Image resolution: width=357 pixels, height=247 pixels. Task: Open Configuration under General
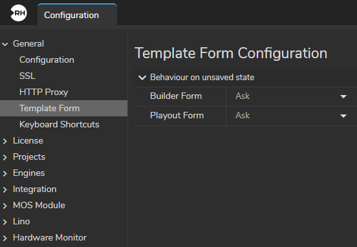[47, 60]
